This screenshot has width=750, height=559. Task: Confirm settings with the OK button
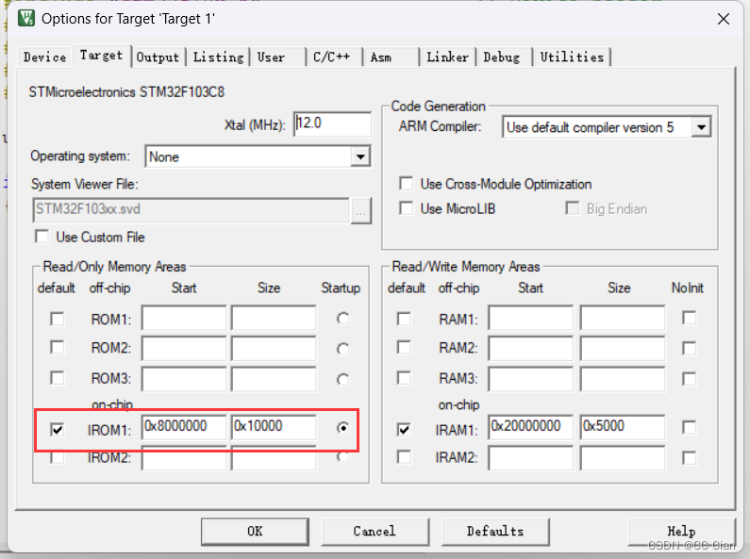click(x=255, y=532)
